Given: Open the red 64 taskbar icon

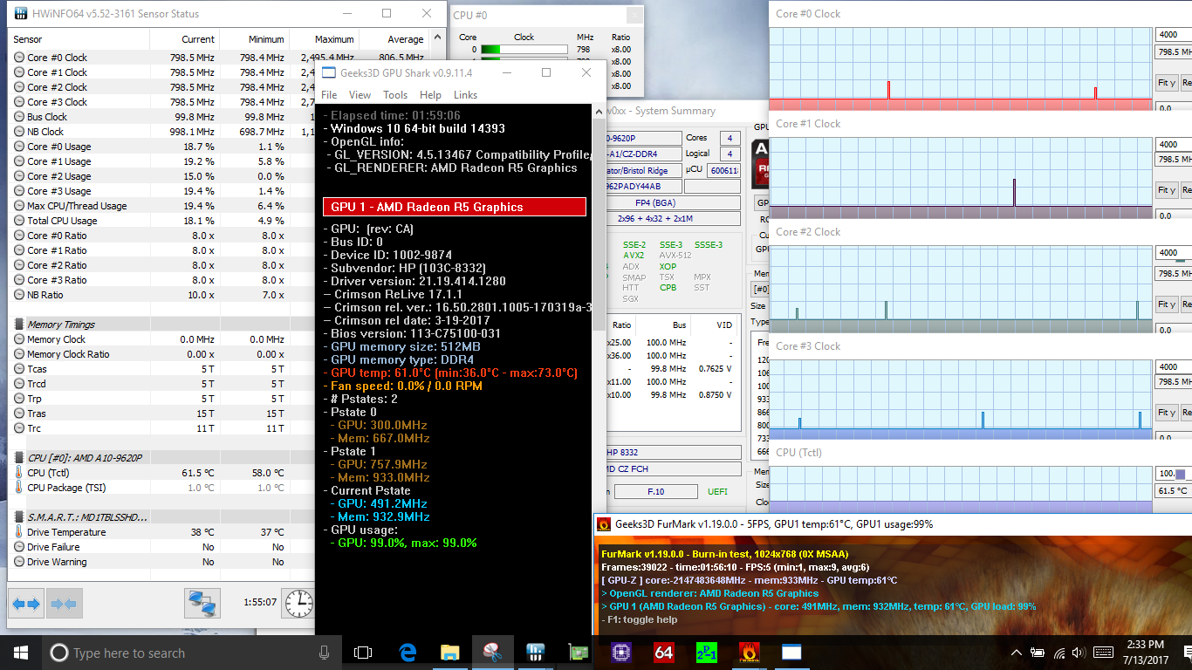Looking at the screenshot, I should click(664, 652).
